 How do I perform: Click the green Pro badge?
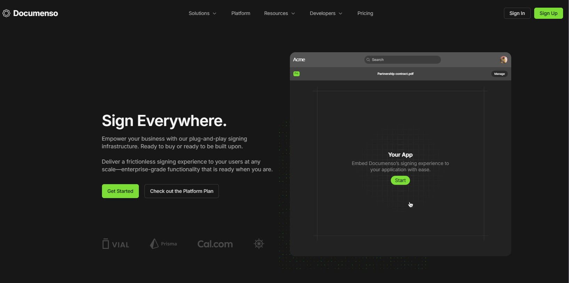coord(297,74)
